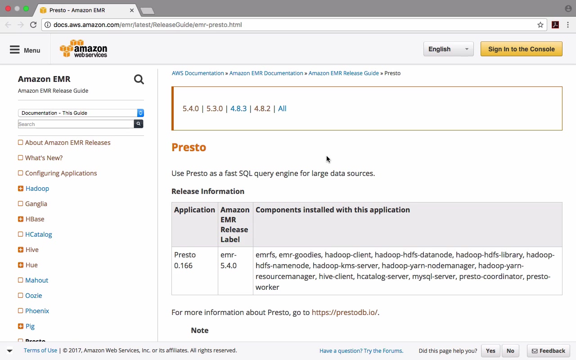Open the hamburger Menu icon
The width and height of the screenshot is (576, 360).
[x=15, y=50]
